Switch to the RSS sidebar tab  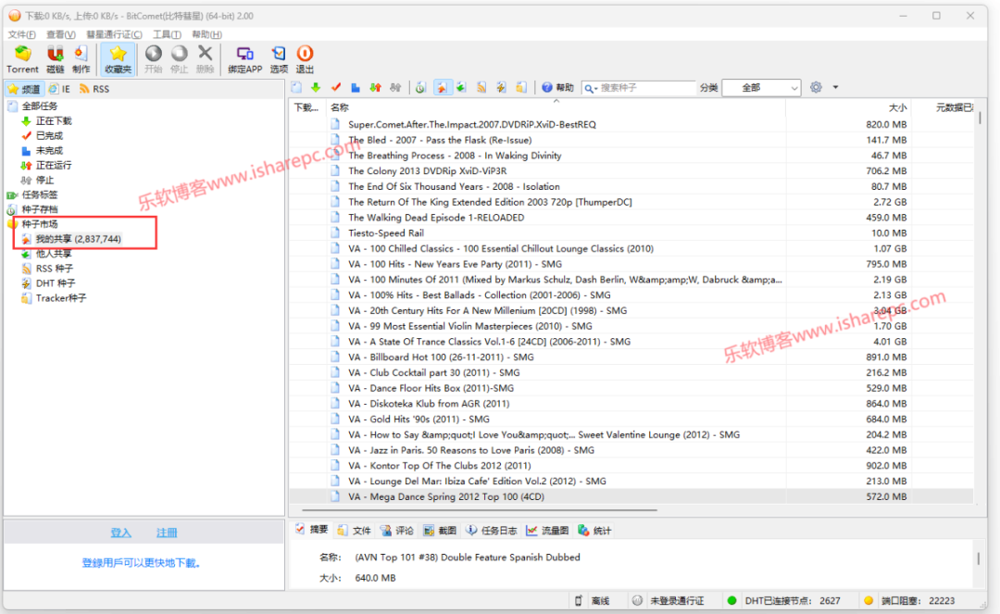[x=94, y=89]
